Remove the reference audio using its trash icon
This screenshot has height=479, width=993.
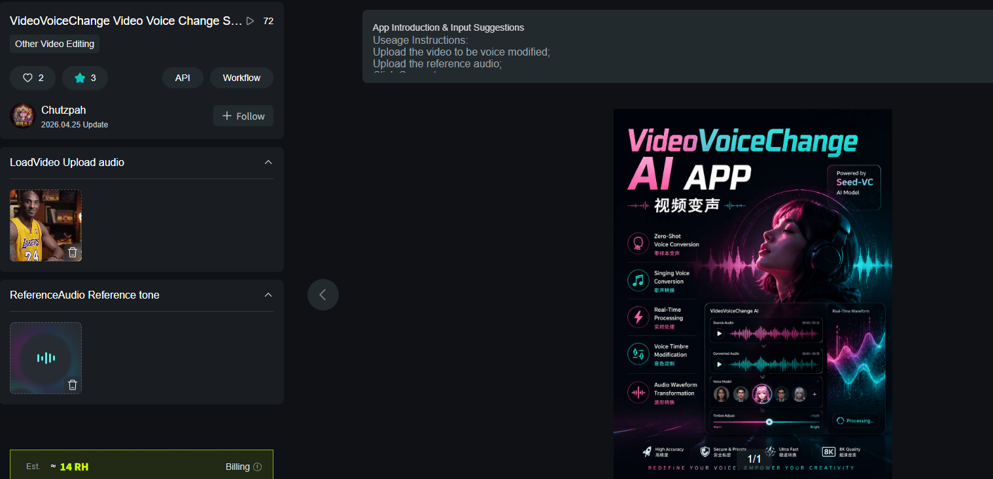[x=73, y=385]
